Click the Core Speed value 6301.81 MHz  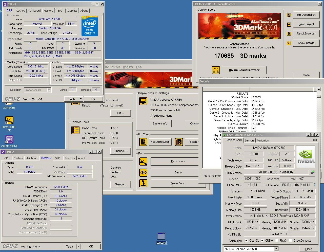[x=36, y=67]
